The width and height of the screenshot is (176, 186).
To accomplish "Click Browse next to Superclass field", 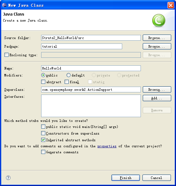I will point(157,90).
